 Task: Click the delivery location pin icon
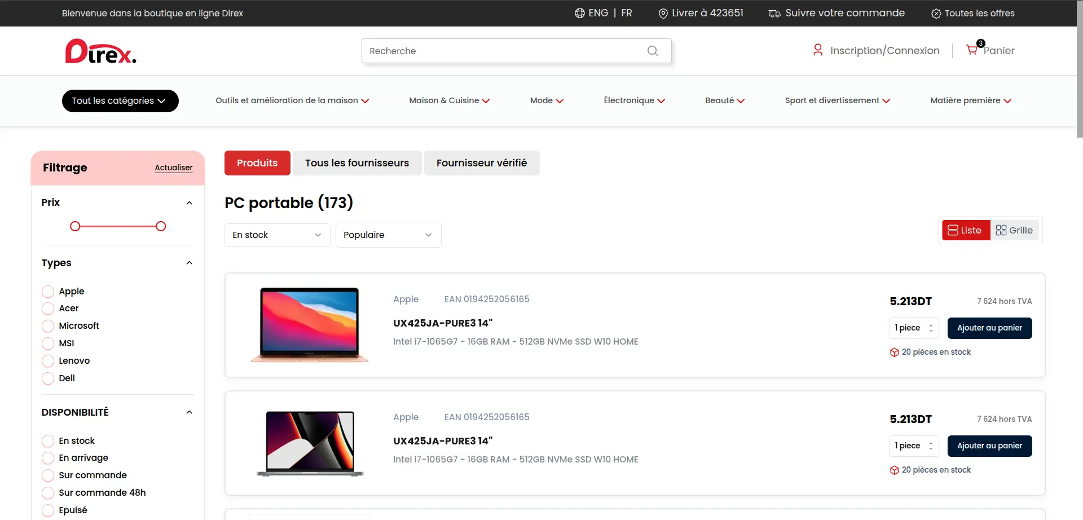click(663, 14)
